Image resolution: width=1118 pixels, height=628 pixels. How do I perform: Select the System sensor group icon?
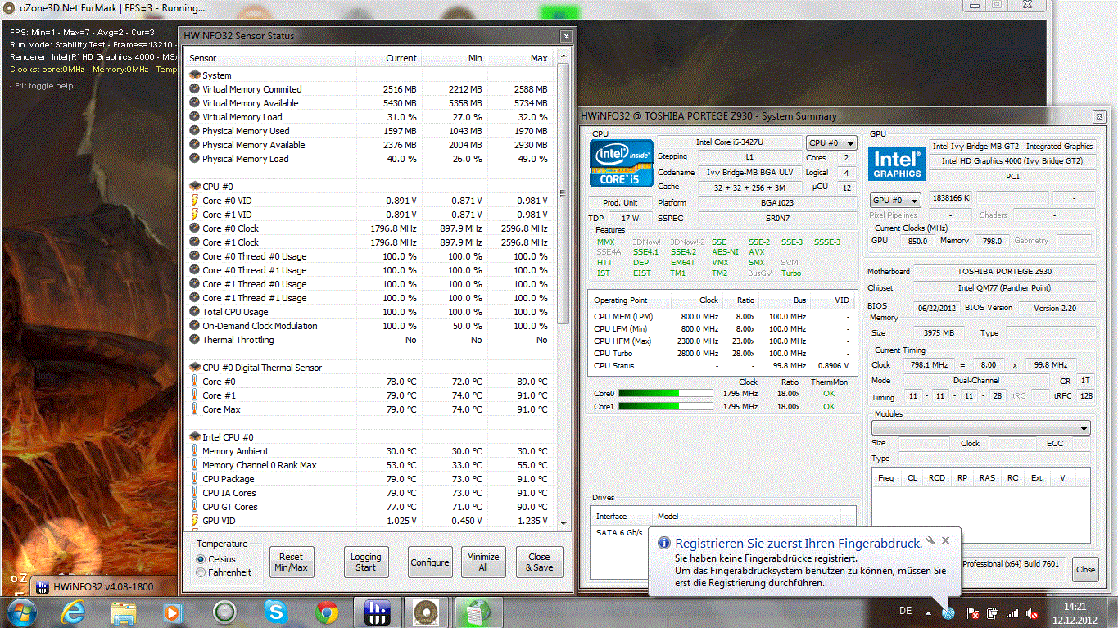[195, 75]
